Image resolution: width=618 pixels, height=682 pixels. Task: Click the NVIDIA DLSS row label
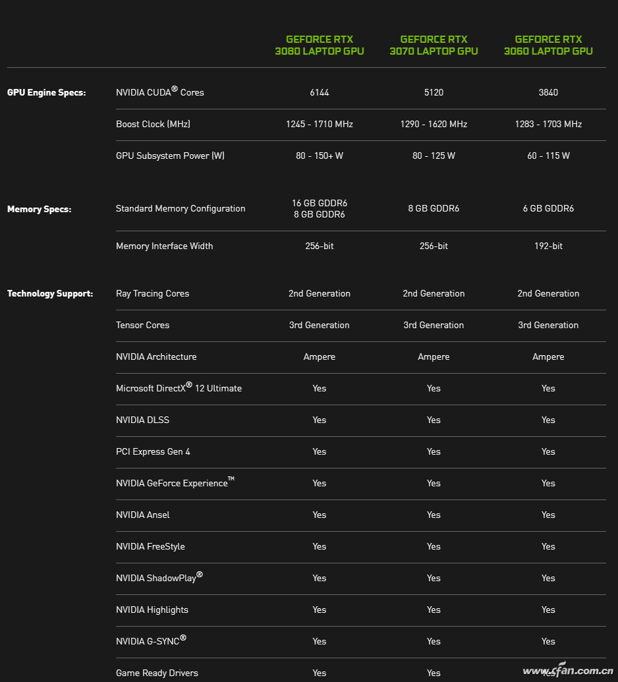tap(143, 420)
